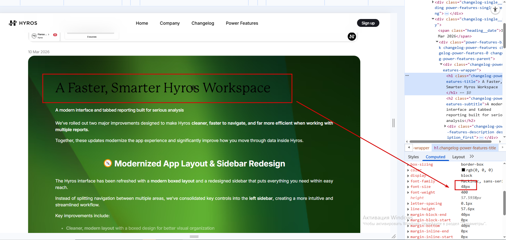The height and width of the screenshot is (240, 506).
Task: Open the Home navigation link
Action: (x=142, y=23)
